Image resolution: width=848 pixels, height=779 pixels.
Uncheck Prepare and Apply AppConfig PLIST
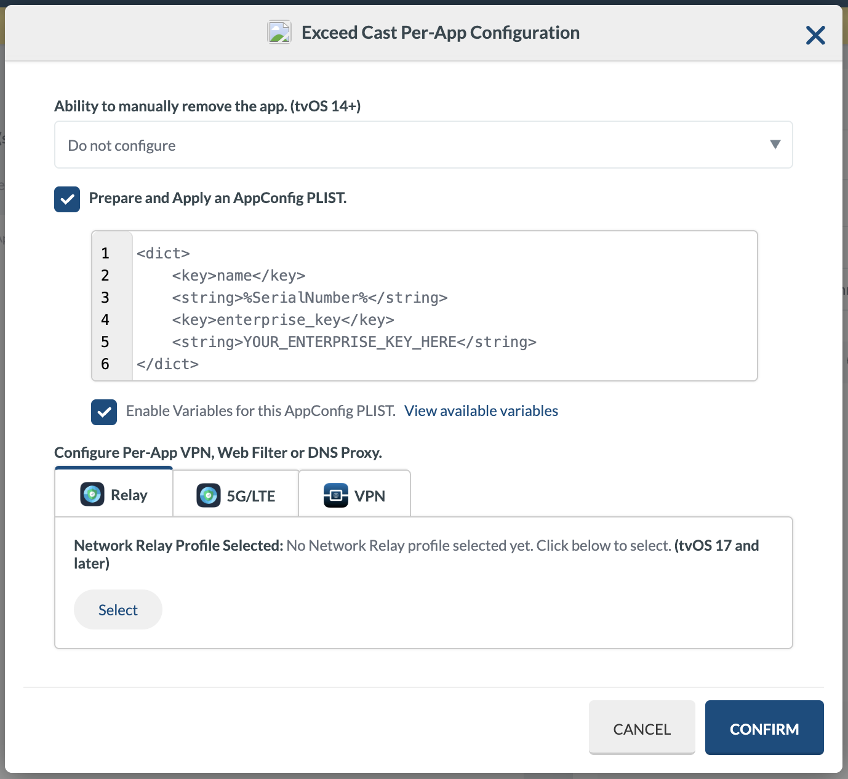pos(67,199)
